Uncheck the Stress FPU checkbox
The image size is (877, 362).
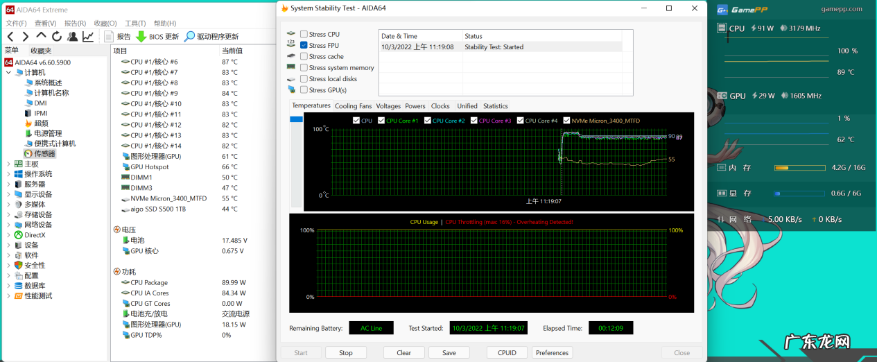[x=304, y=45]
